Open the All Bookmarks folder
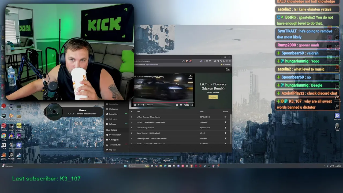Image resolution: width=343 pixels, height=193 pixels. click(x=225, y=65)
